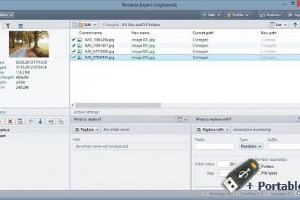Click the Initial value field showing 001

point(227,164)
